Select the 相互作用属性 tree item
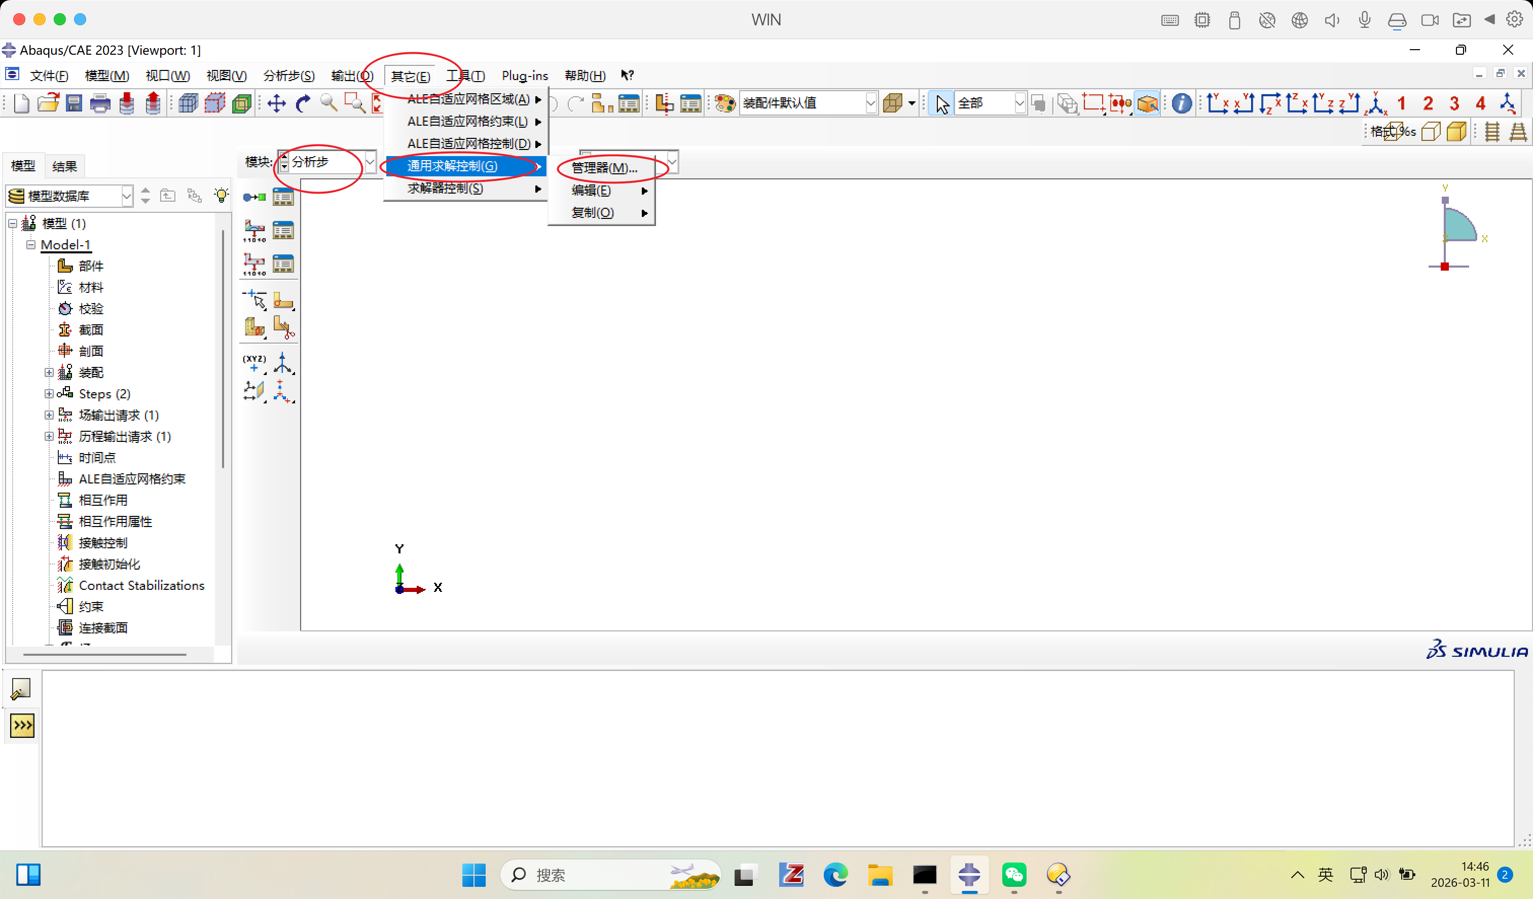 pos(116,521)
